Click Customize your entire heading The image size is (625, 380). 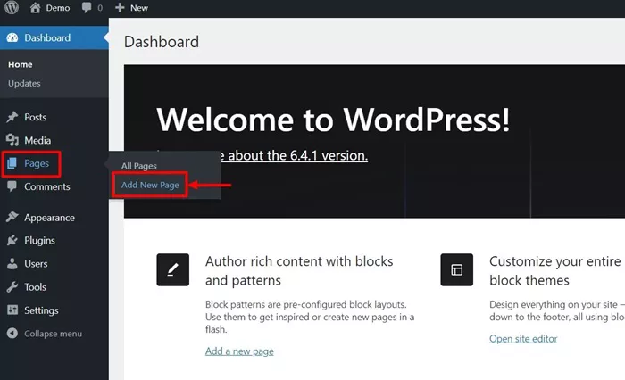555,271
